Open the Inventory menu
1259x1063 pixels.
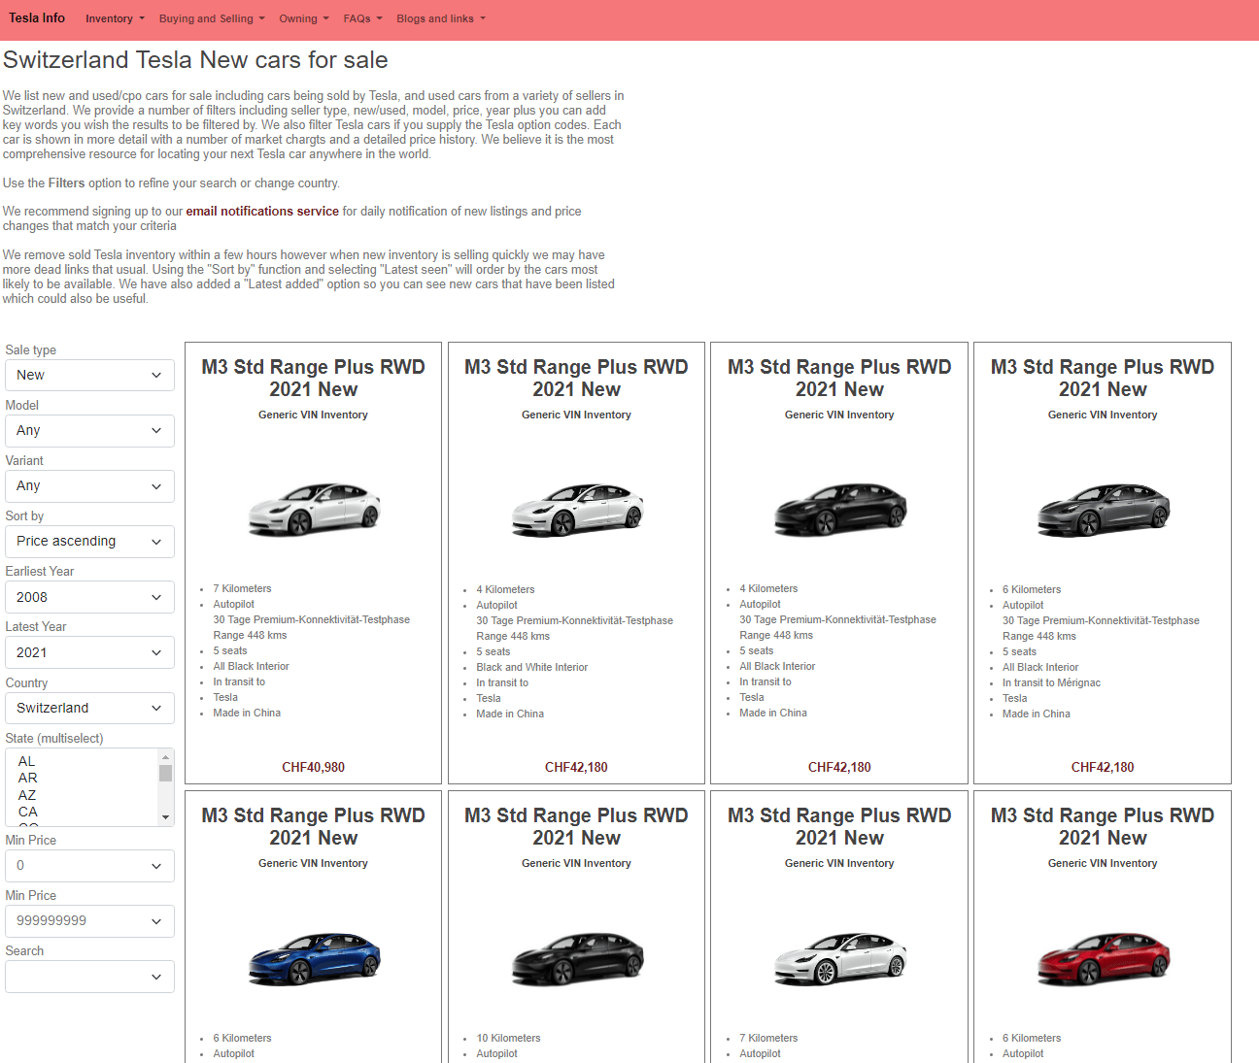coord(114,18)
